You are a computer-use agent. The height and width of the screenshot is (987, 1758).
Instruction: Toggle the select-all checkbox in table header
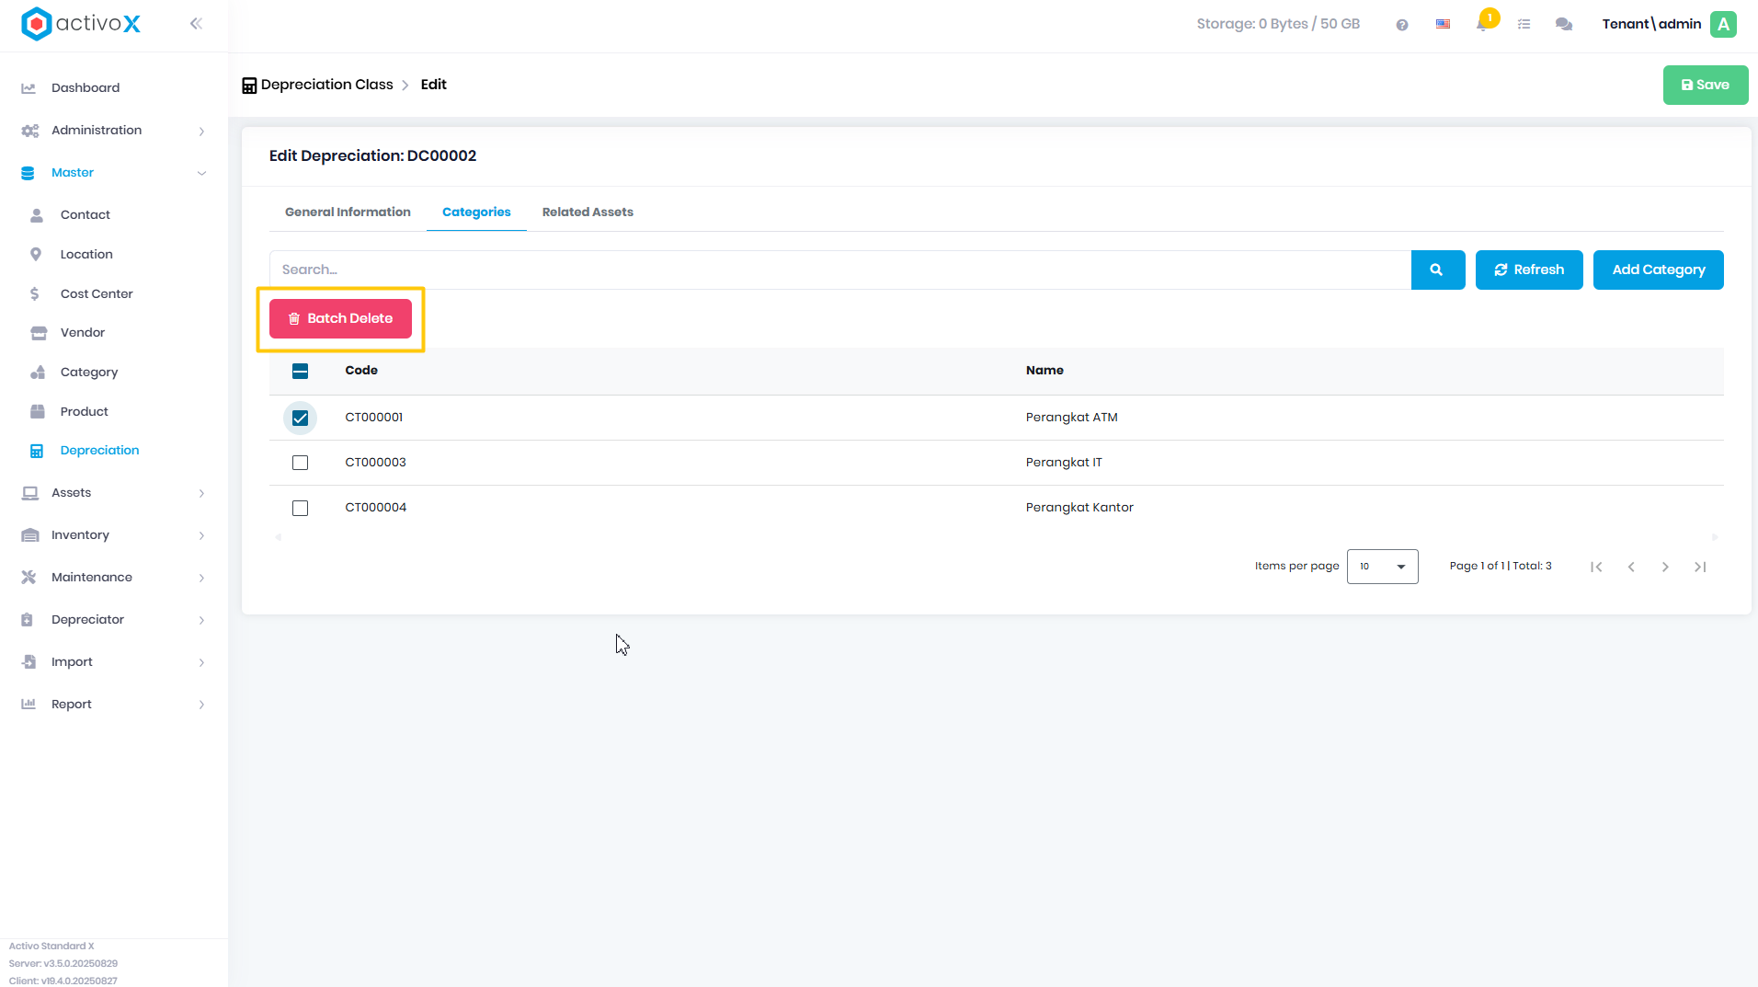click(300, 372)
